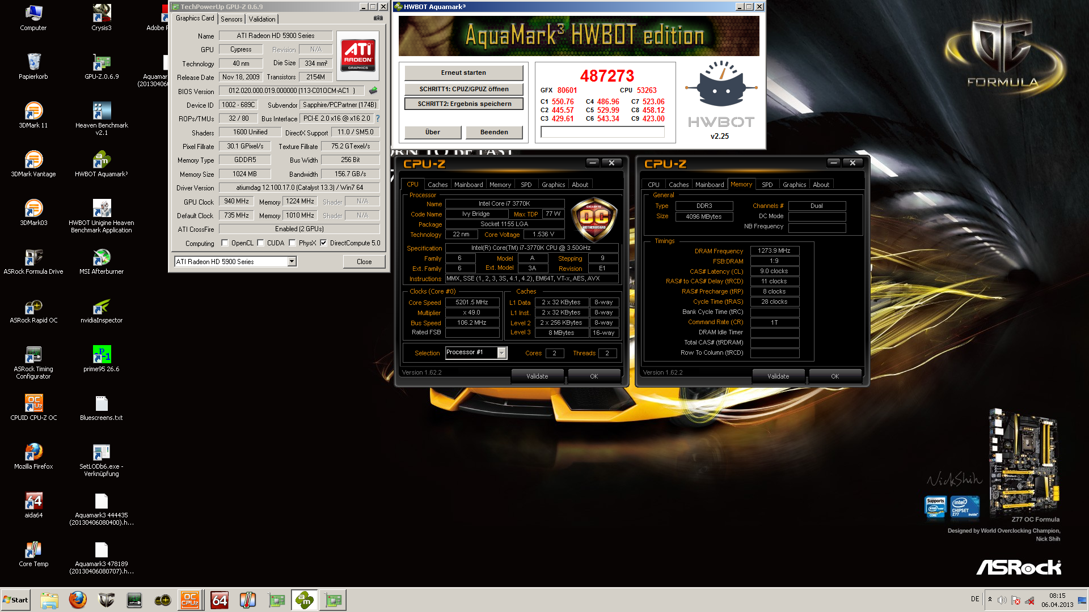The width and height of the screenshot is (1089, 612).
Task: Open the folder explorer taskbar icon
Action: pos(49,600)
